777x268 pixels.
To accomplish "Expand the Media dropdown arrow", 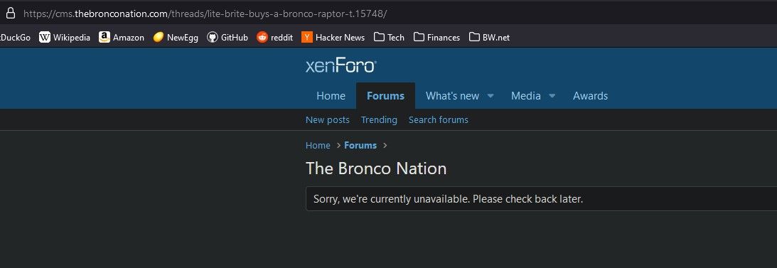I will 552,96.
